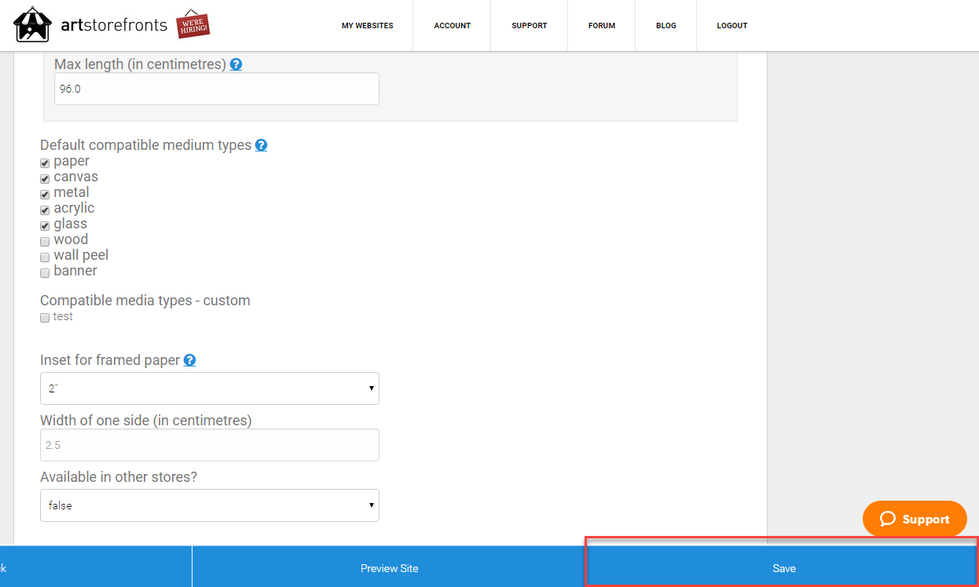Uncheck the metal medium type

point(45,195)
